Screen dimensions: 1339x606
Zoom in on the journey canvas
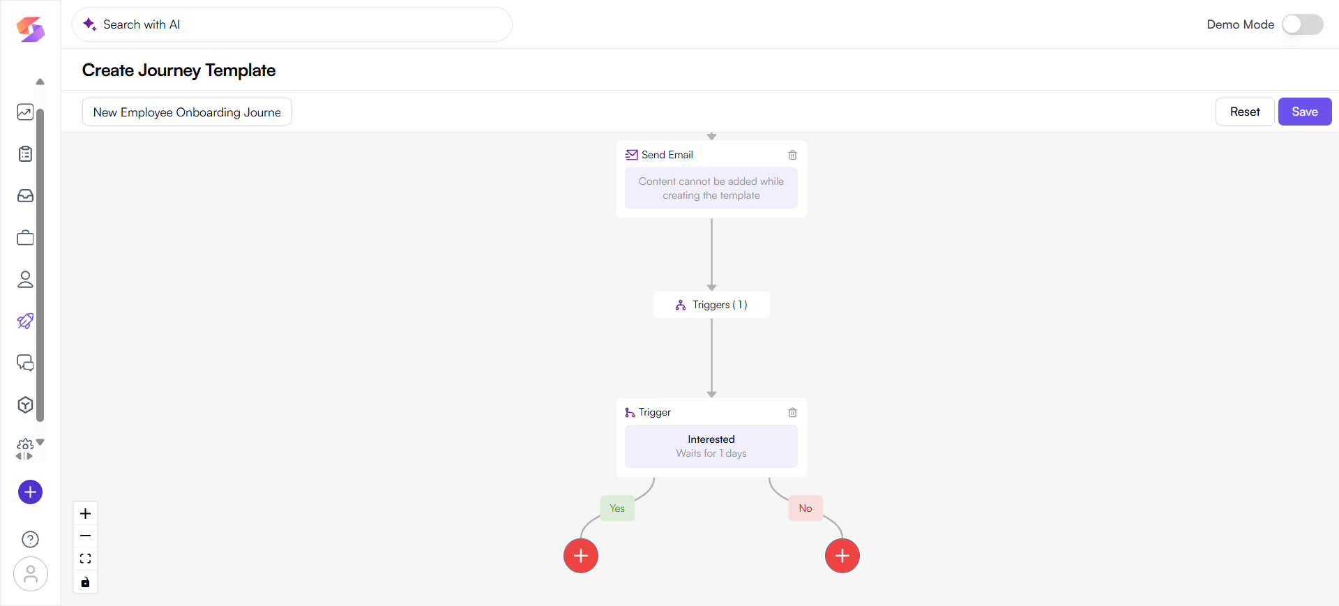pyautogui.click(x=85, y=514)
